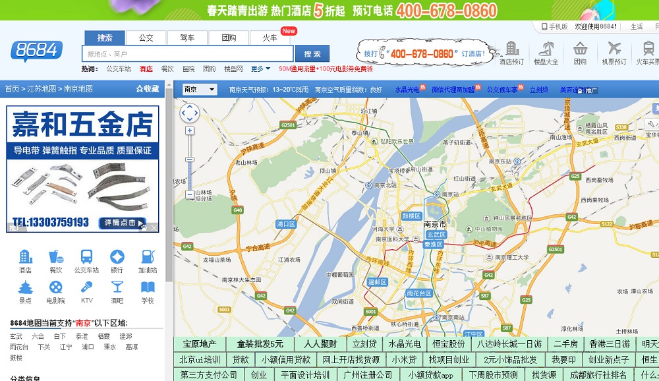Open the train ticket icon in header
This screenshot has width=659, height=381.
pos(648,53)
